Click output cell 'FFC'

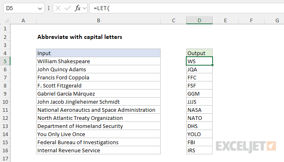(x=199, y=77)
